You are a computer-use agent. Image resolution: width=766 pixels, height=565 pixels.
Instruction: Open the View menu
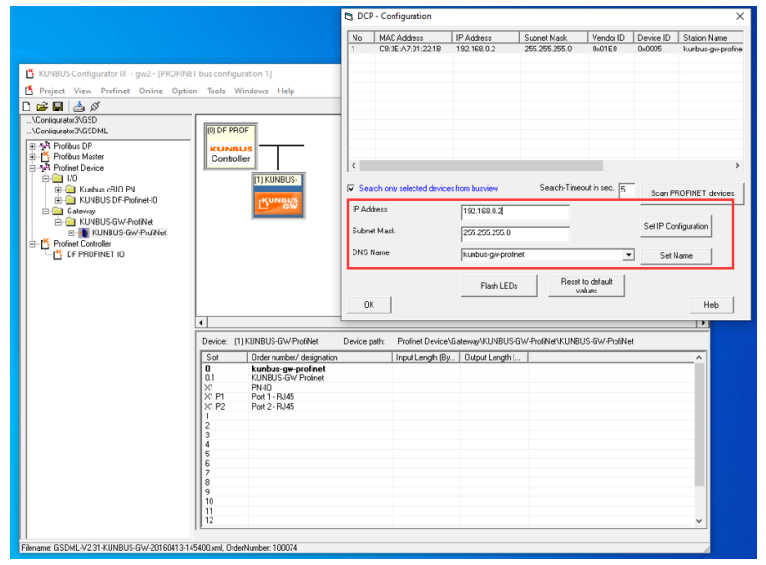pyautogui.click(x=83, y=91)
